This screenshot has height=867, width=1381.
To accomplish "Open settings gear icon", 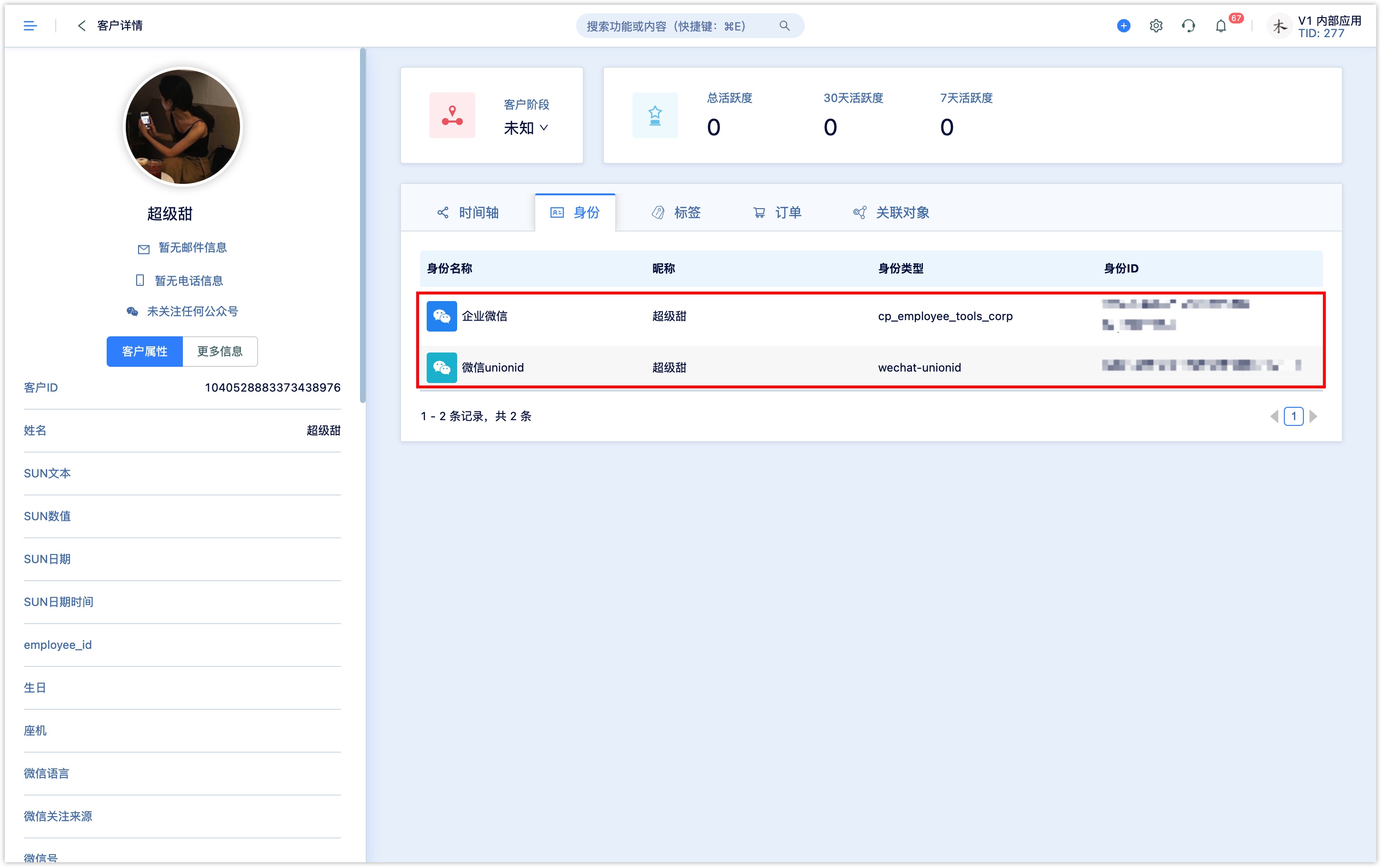I will click(1156, 26).
